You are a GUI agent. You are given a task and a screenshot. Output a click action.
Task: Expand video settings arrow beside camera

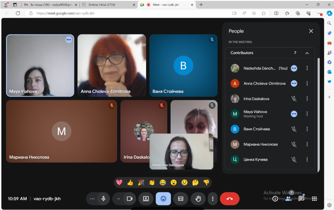(118, 199)
